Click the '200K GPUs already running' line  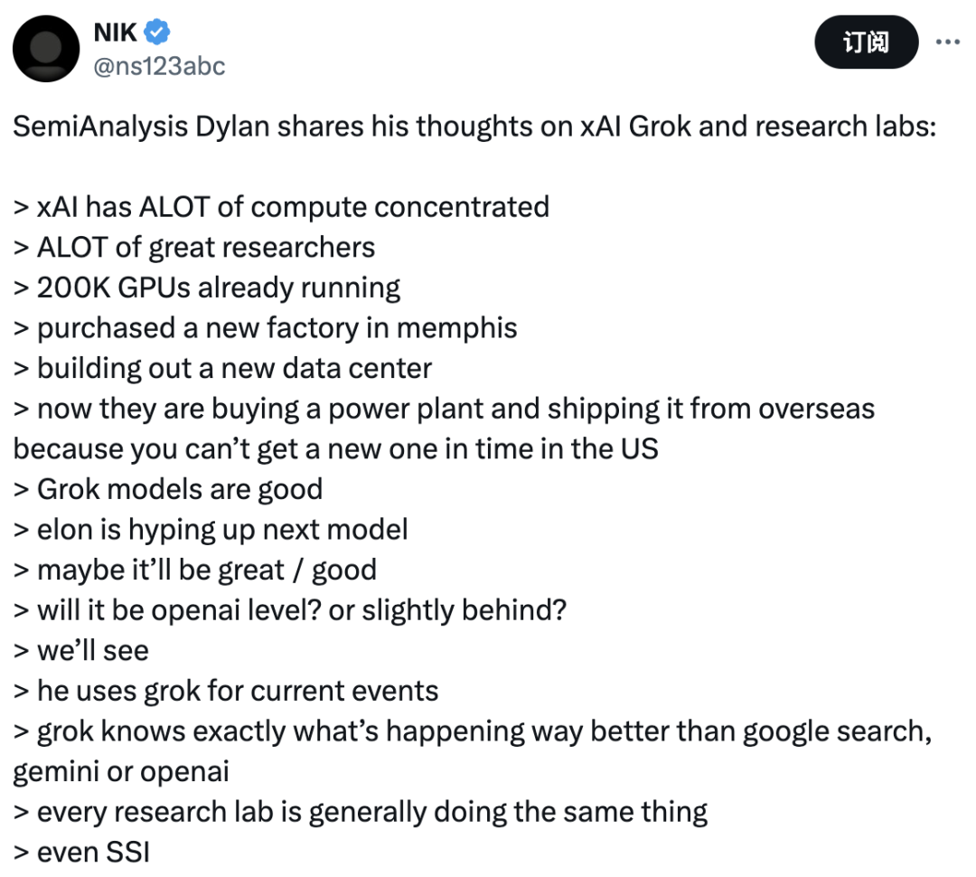207,288
